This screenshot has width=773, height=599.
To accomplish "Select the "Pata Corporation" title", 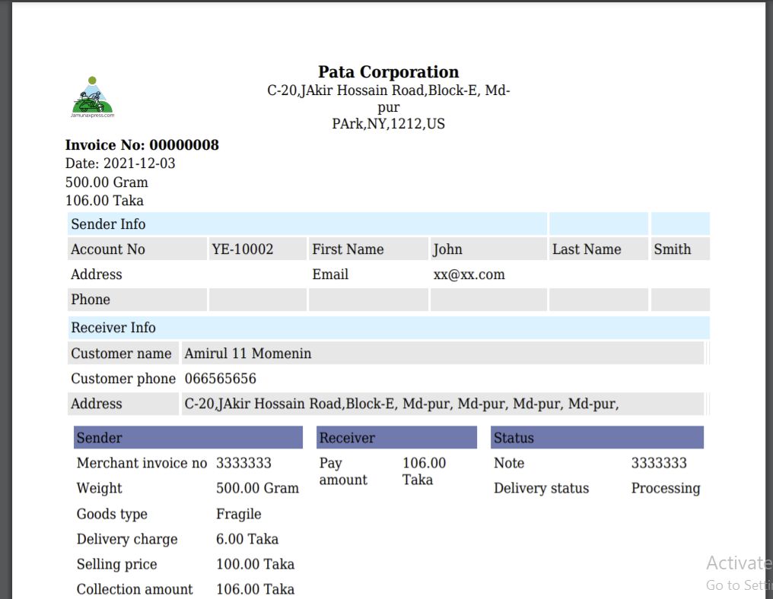I will (389, 72).
